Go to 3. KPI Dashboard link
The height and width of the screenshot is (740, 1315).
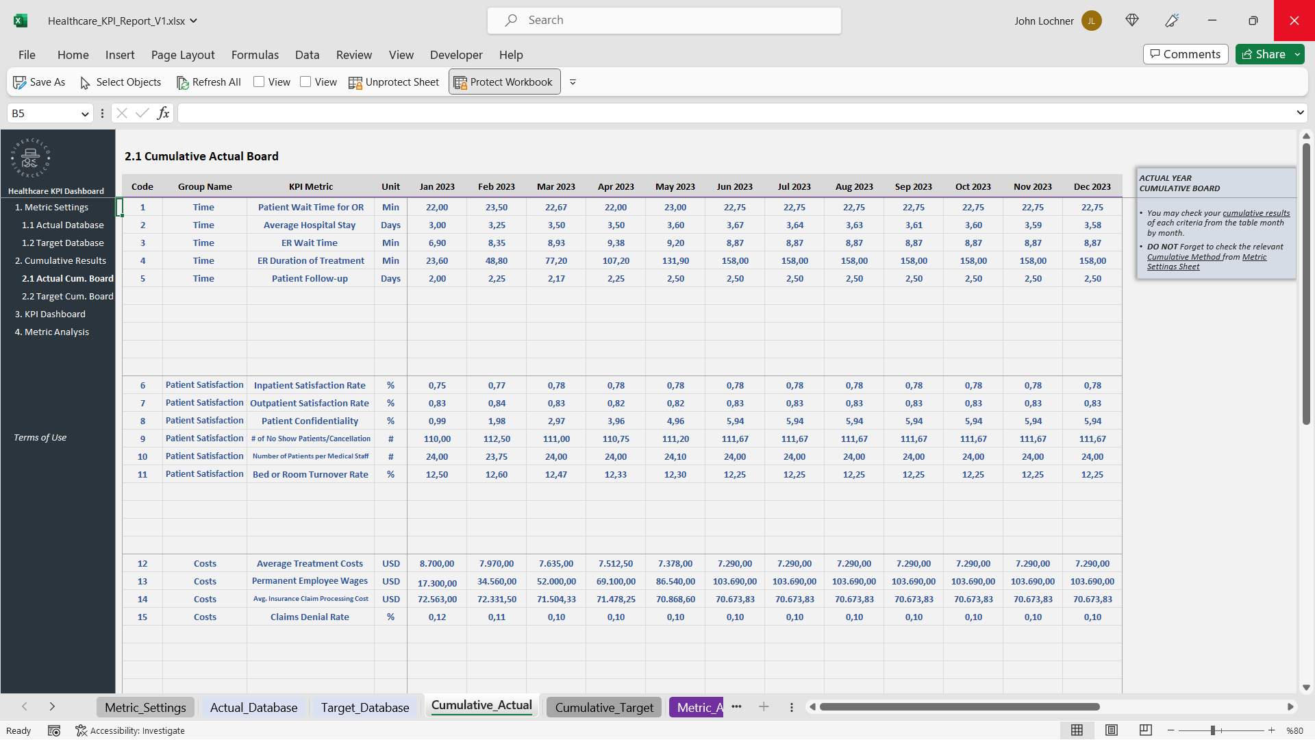(50, 314)
